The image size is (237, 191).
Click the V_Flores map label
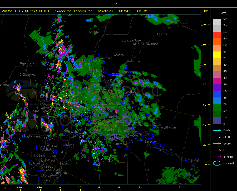coord(44,181)
